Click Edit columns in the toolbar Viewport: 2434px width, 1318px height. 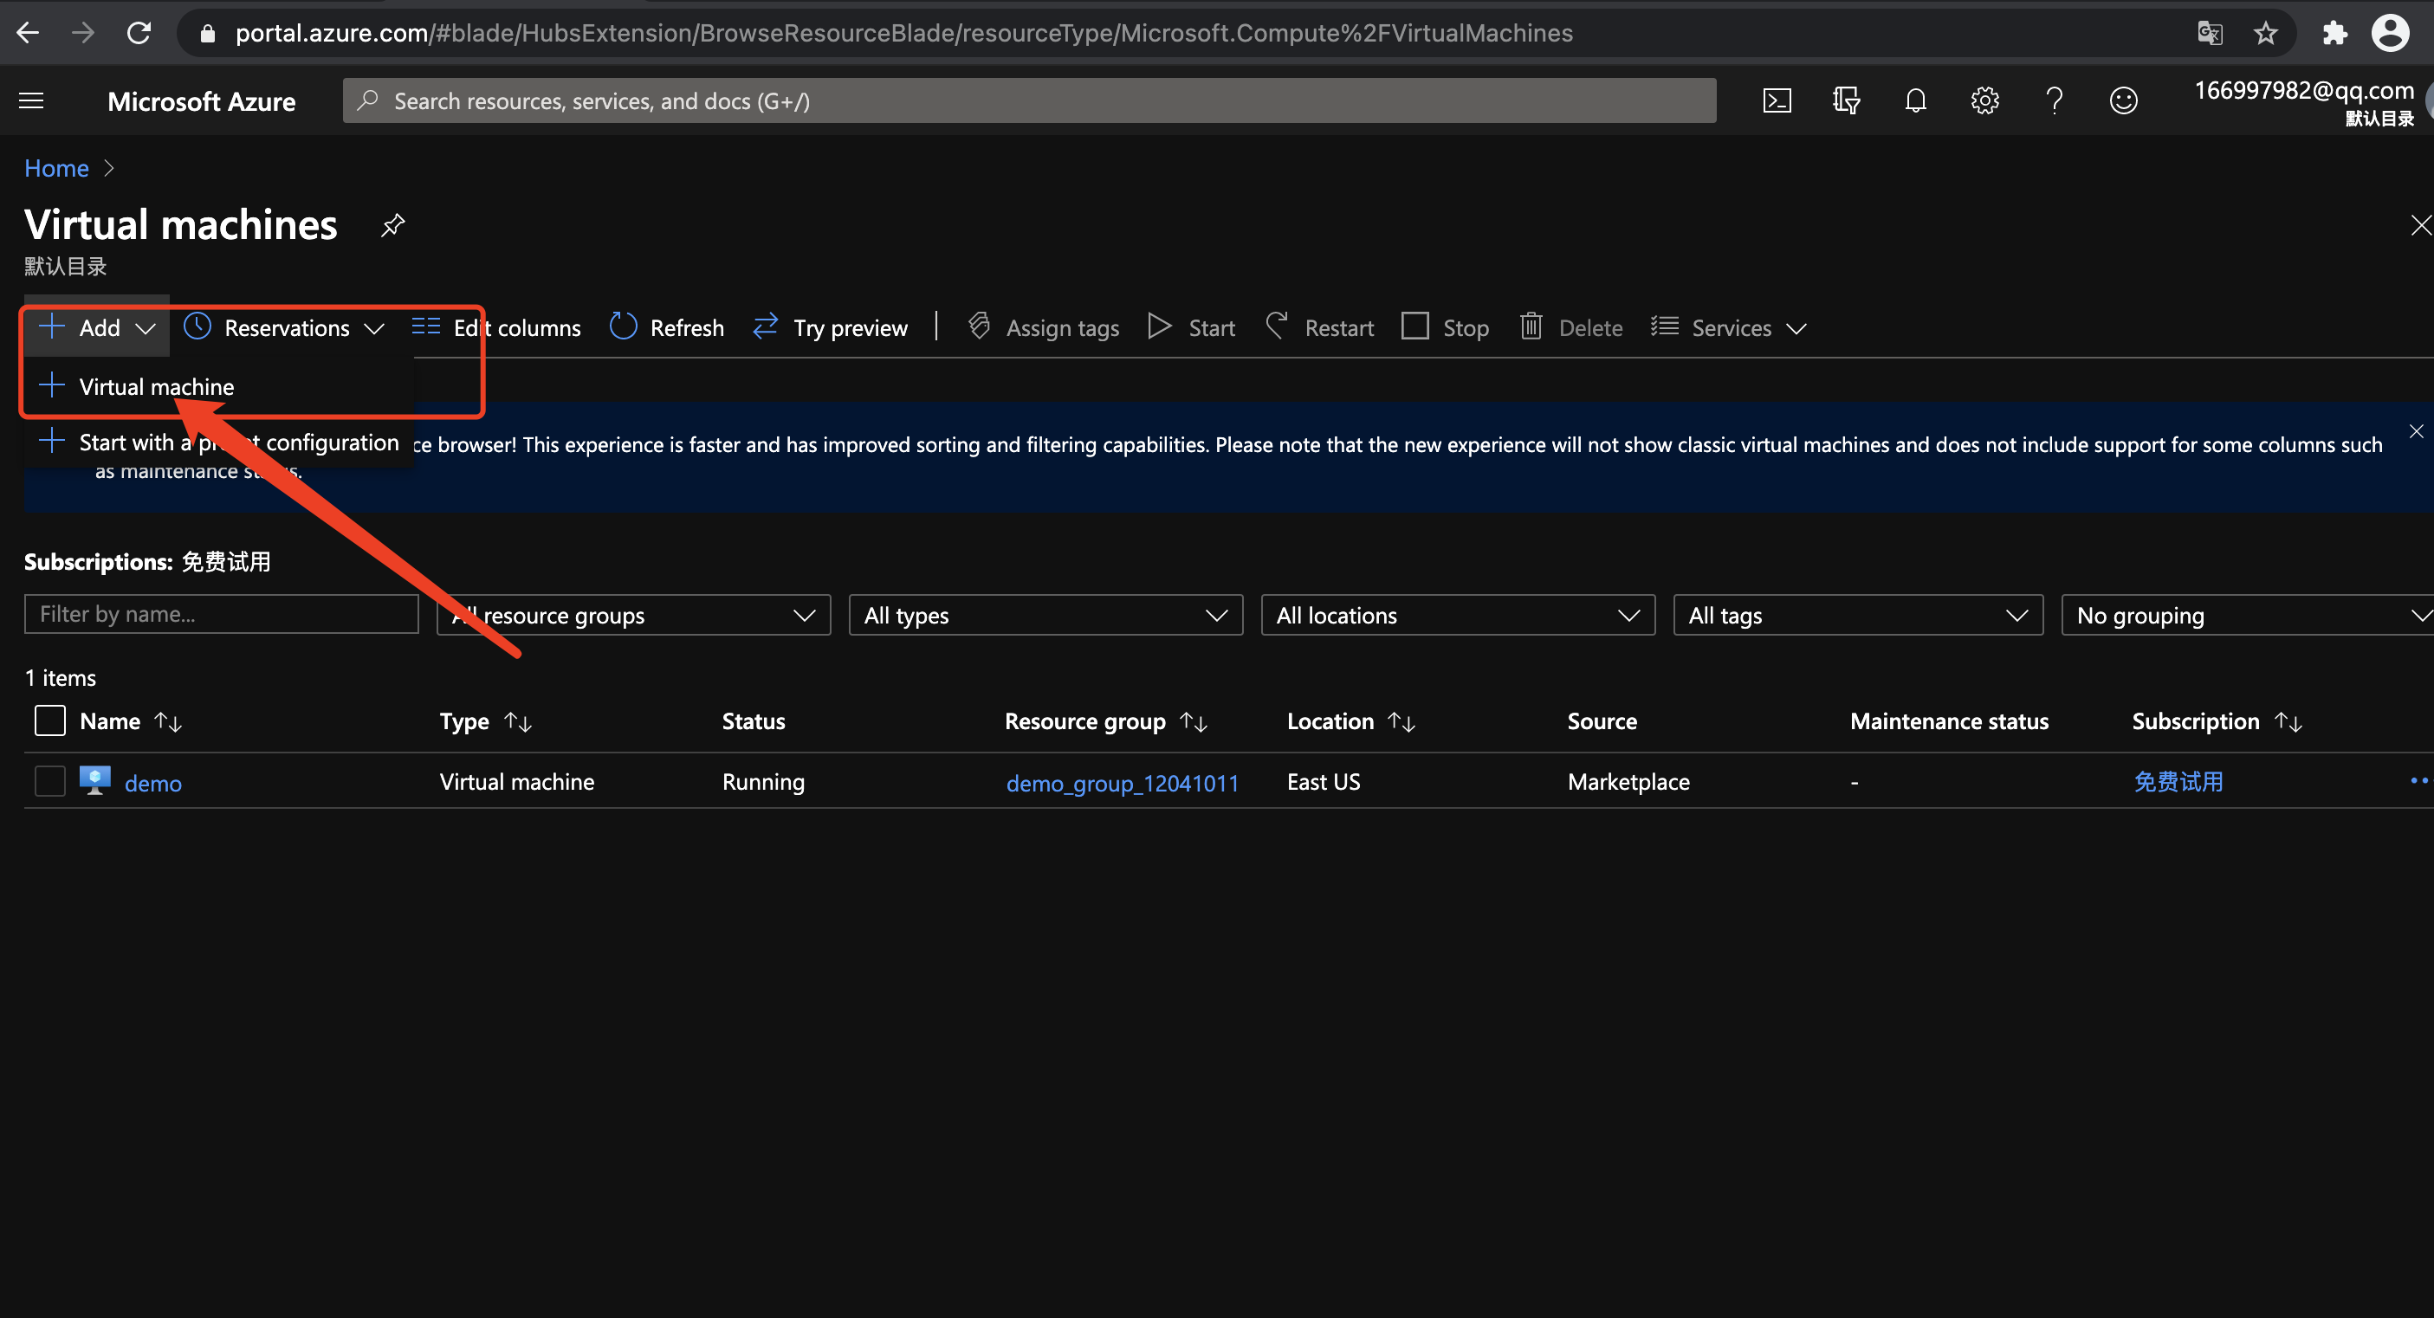point(497,328)
